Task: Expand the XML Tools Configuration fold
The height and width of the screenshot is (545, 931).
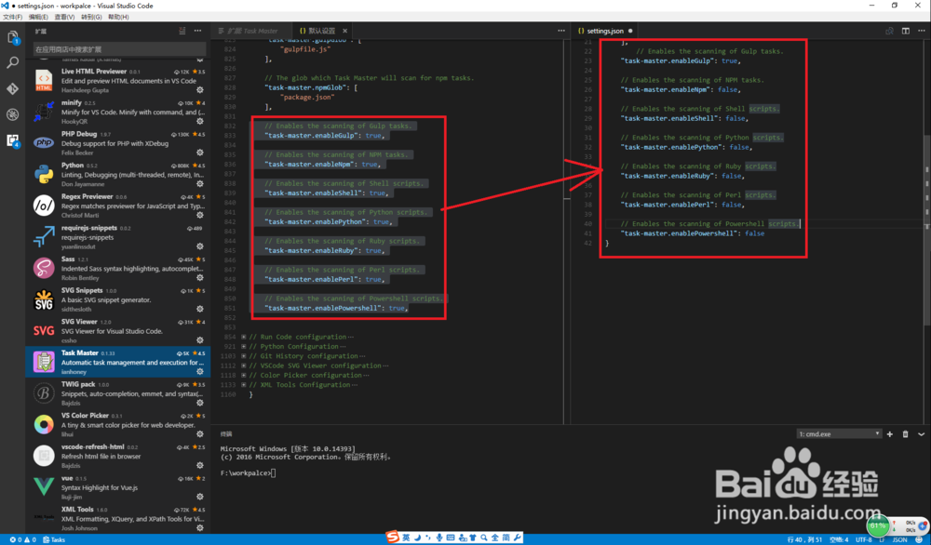Action: point(243,385)
